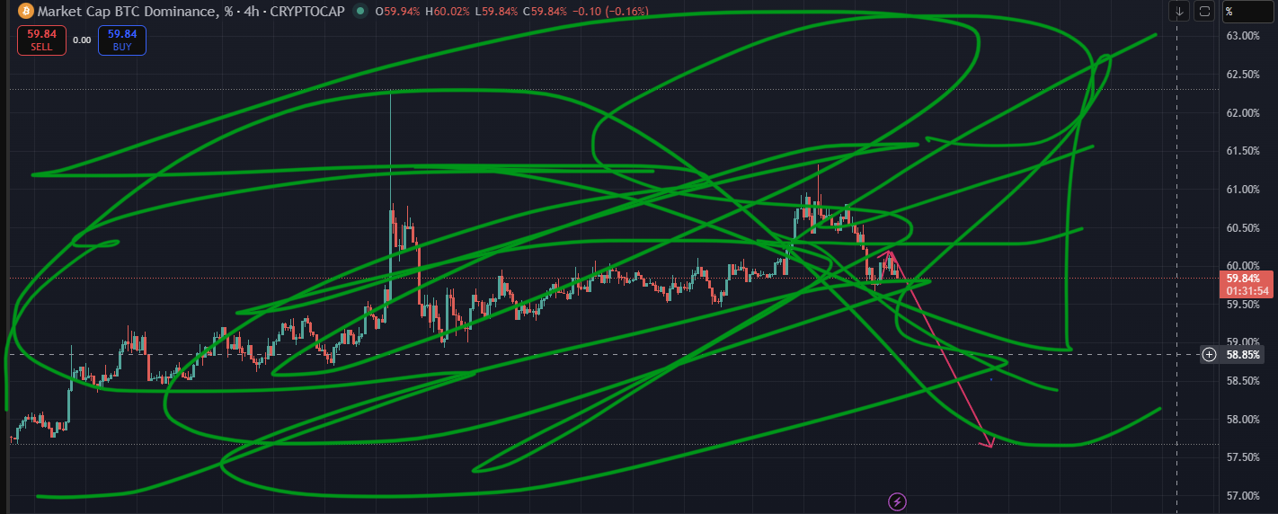
Task: Click the down arrow icon at top right
Action: click(x=1178, y=11)
